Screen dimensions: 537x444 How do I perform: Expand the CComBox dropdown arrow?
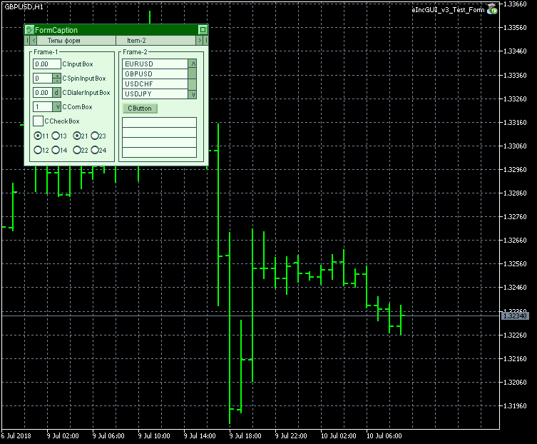pyautogui.click(x=57, y=107)
